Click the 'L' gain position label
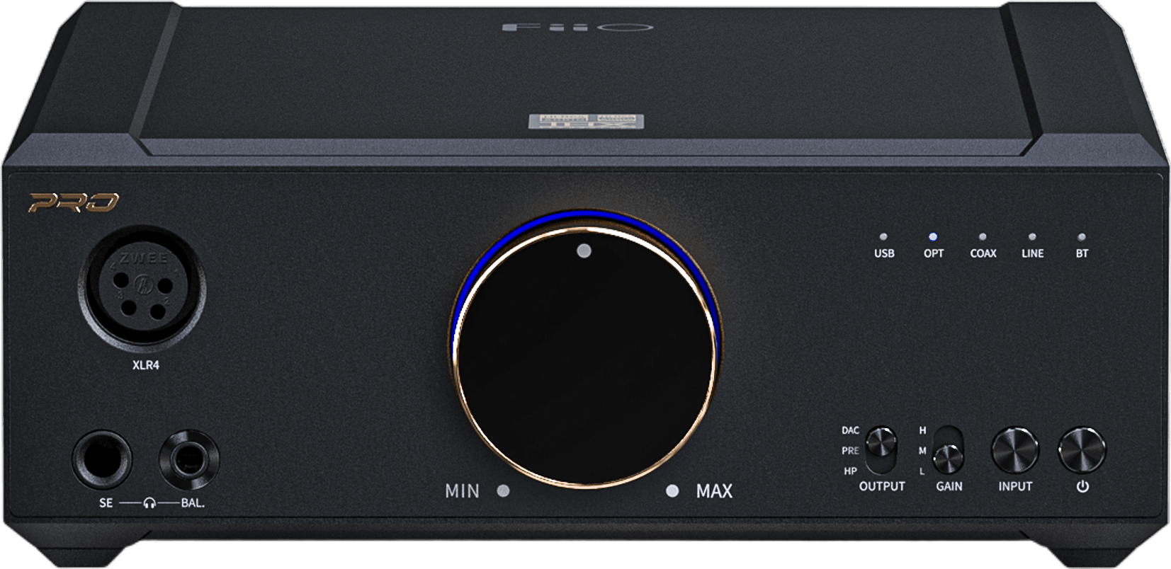 (922, 471)
